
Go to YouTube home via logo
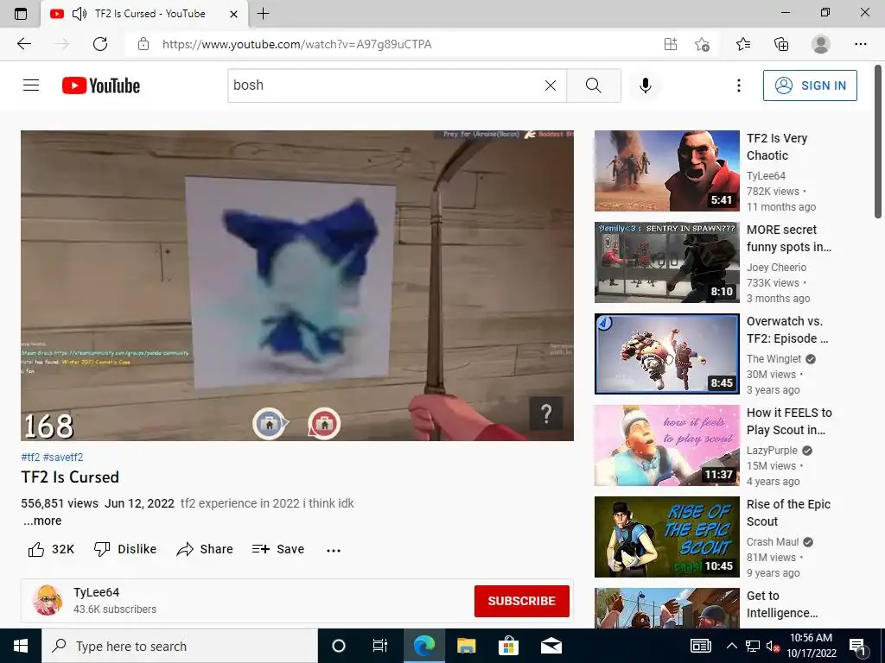point(101,85)
